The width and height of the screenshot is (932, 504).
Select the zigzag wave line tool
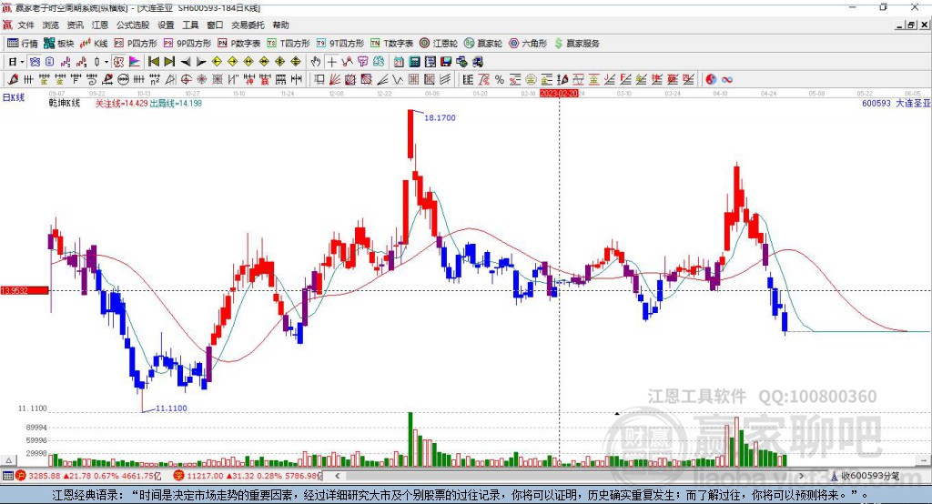point(397,79)
